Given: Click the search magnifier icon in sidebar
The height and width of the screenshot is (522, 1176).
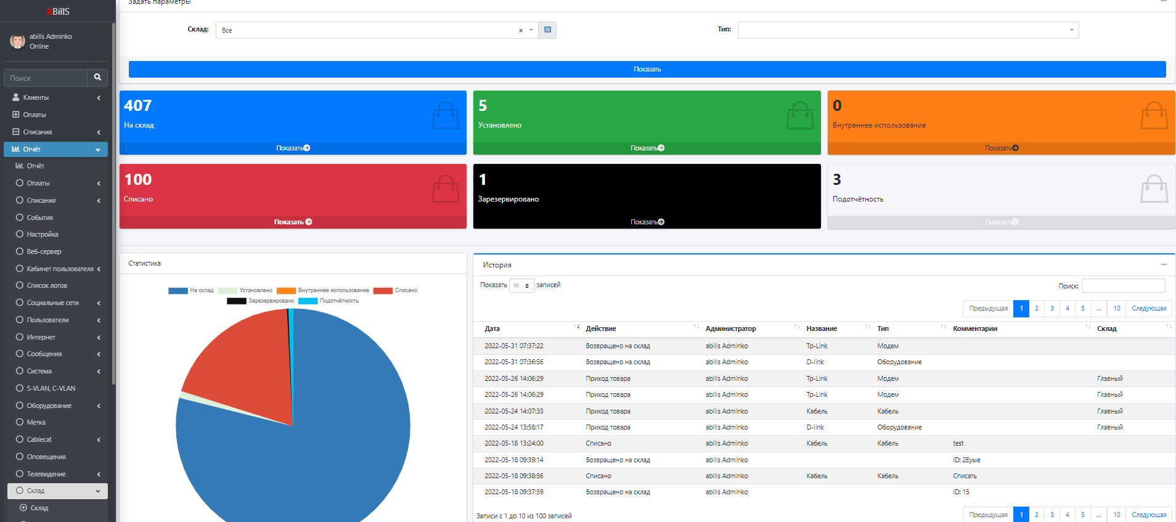Looking at the screenshot, I should [97, 78].
